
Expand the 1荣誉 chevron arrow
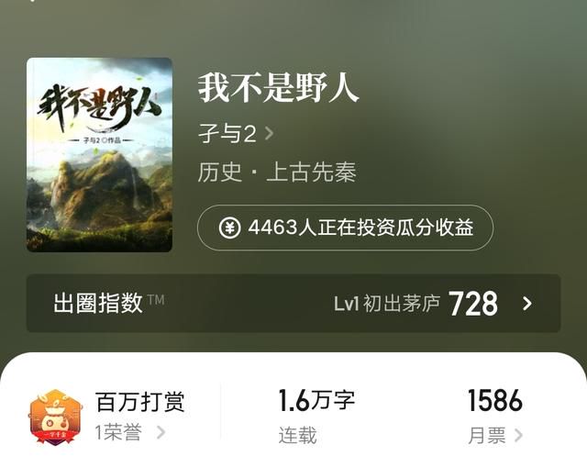pyautogui.click(x=161, y=432)
